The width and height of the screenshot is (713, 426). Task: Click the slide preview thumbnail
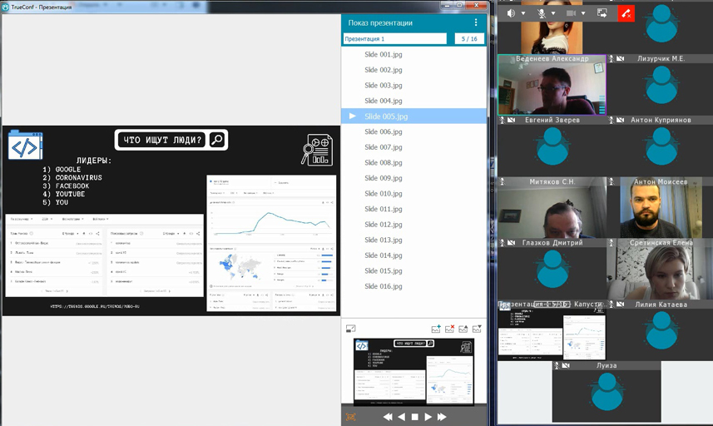click(413, 371)
